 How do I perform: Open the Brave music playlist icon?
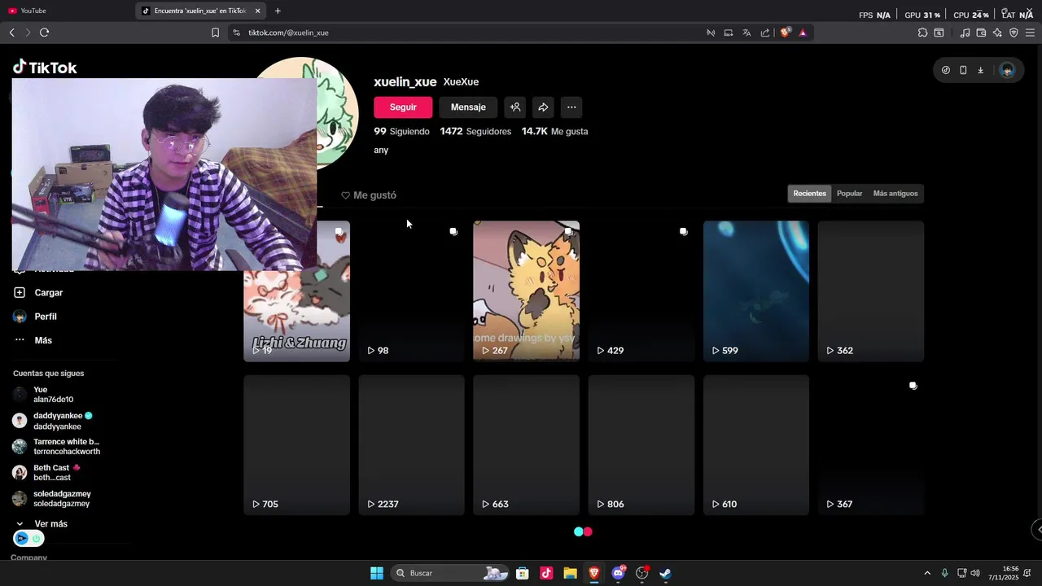coord(965,33)
